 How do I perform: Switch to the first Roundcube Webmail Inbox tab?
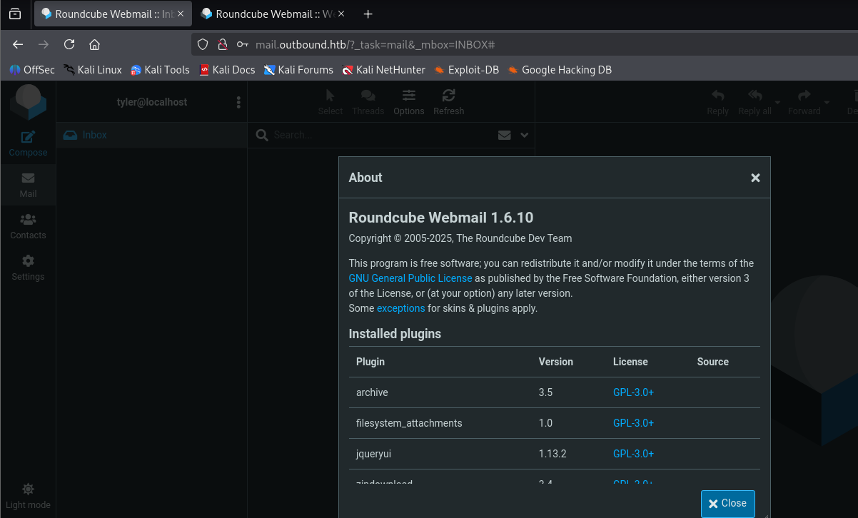point(113,14)
